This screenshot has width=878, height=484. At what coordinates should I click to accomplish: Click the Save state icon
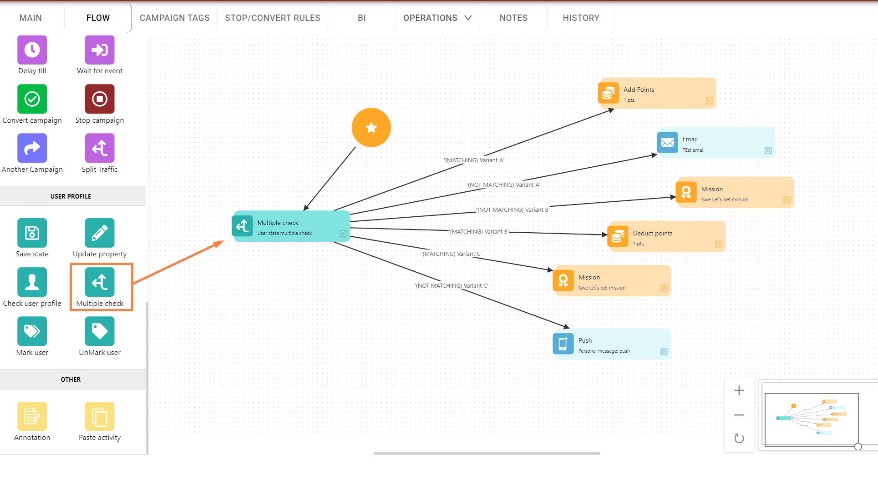[32, 233]
